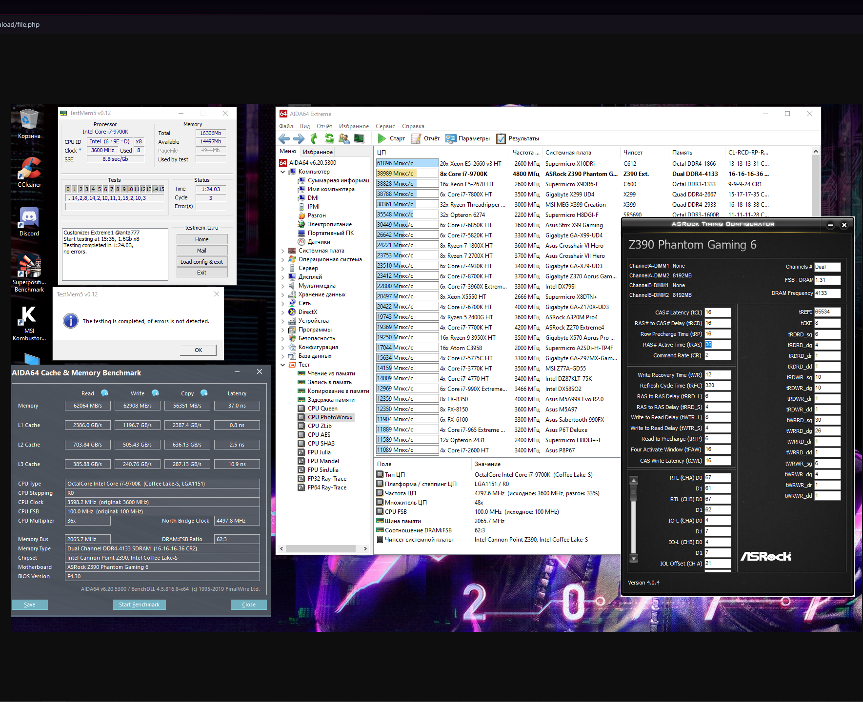Screen dimensions: 863x702
Task: Open Параметры from the AIDA64 toolbar
Action: pos(467,139)
